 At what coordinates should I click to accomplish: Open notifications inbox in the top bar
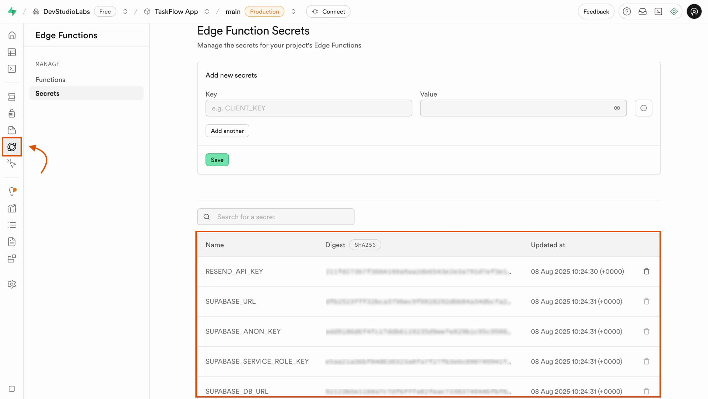[x=643, y=11]
